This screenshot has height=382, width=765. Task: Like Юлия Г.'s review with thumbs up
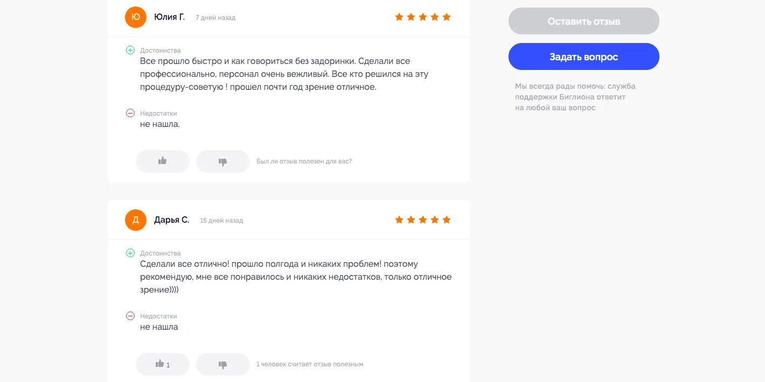coord(163,161)
